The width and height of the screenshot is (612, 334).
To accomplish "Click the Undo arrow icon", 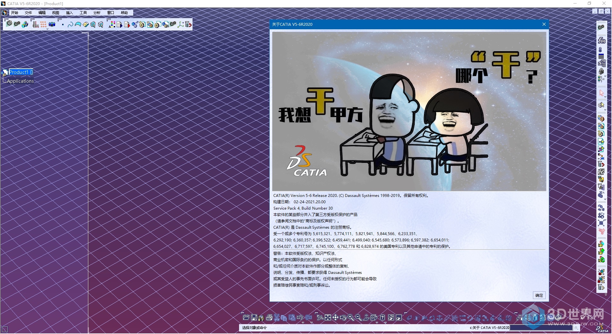I will coord(300,317).
